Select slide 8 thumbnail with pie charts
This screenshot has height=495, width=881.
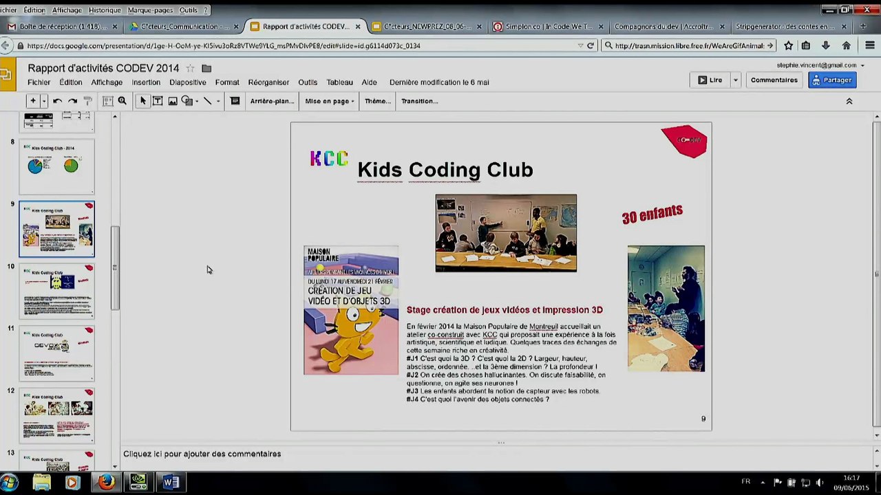tap(57, 166)
